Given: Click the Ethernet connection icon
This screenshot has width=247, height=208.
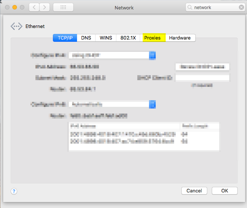Looking at the screenshot, I should coord(16,26).
